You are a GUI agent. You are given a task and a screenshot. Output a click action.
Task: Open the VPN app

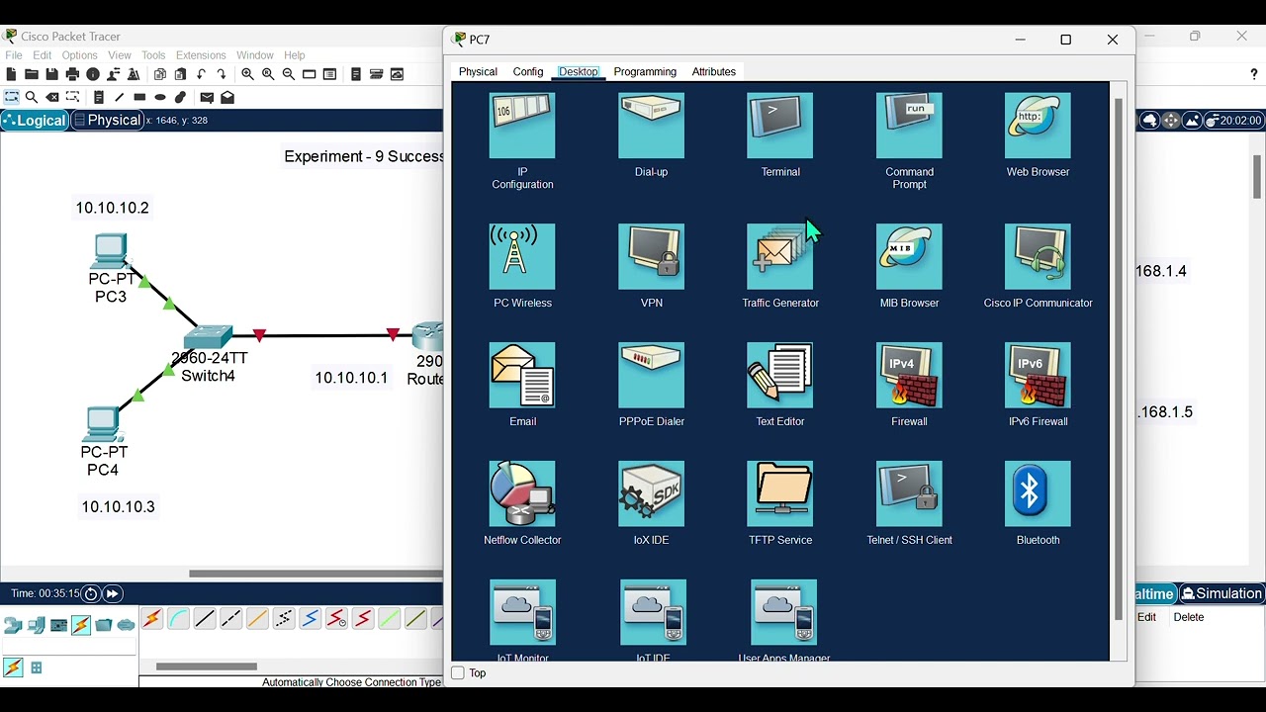pos(651,256)
